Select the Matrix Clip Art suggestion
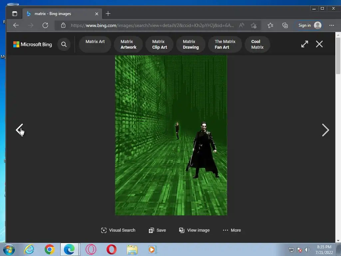The height and width of the screenshot is (256, 341). click(x=160, y=44)
